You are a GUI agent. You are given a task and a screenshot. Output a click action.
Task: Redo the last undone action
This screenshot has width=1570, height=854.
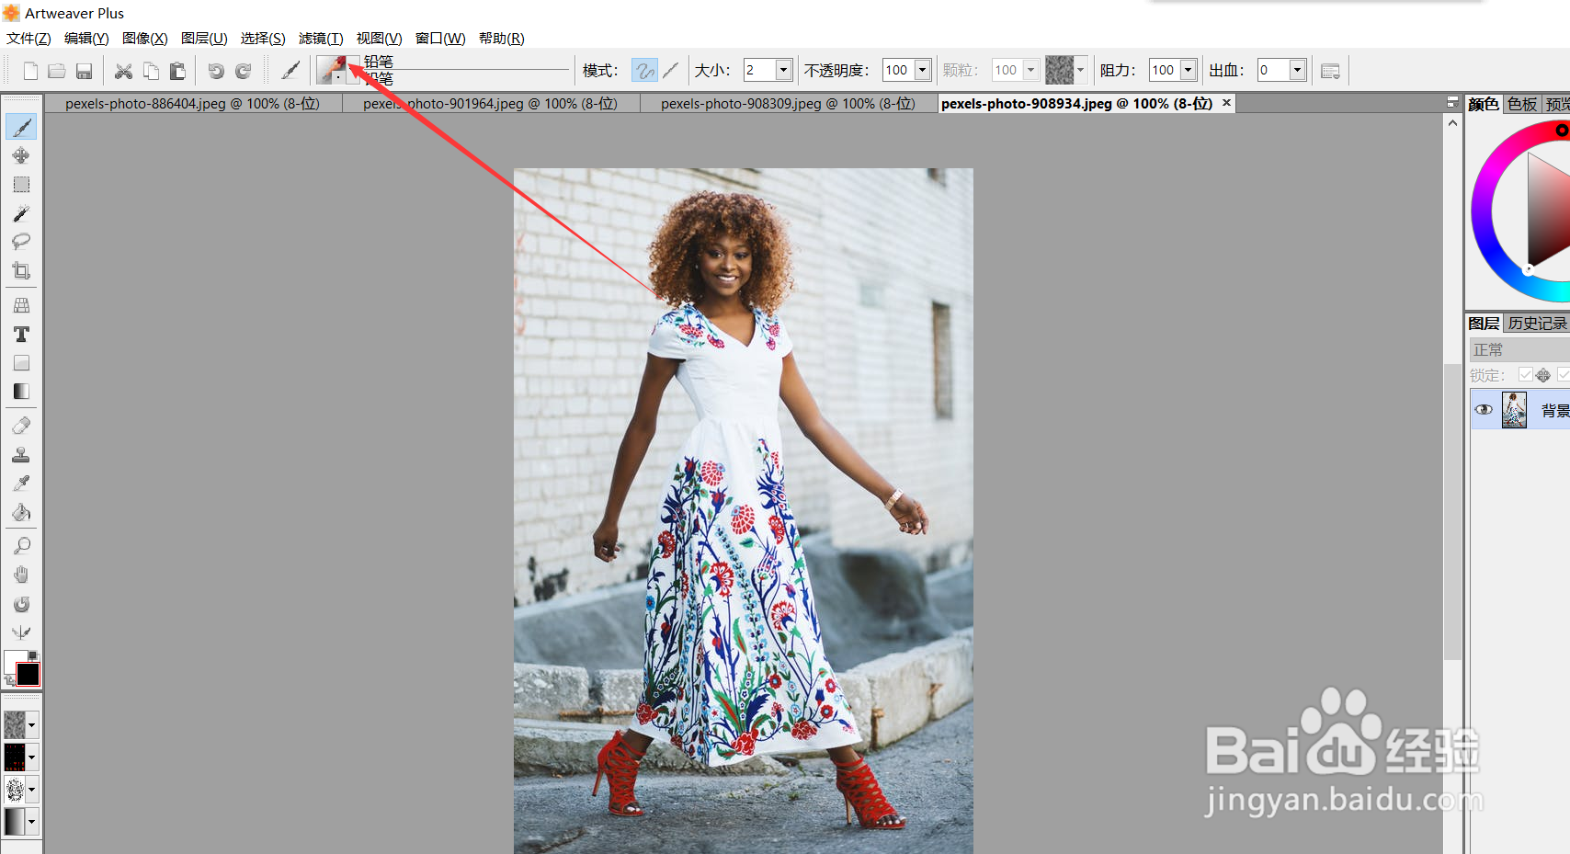[244, 71]
